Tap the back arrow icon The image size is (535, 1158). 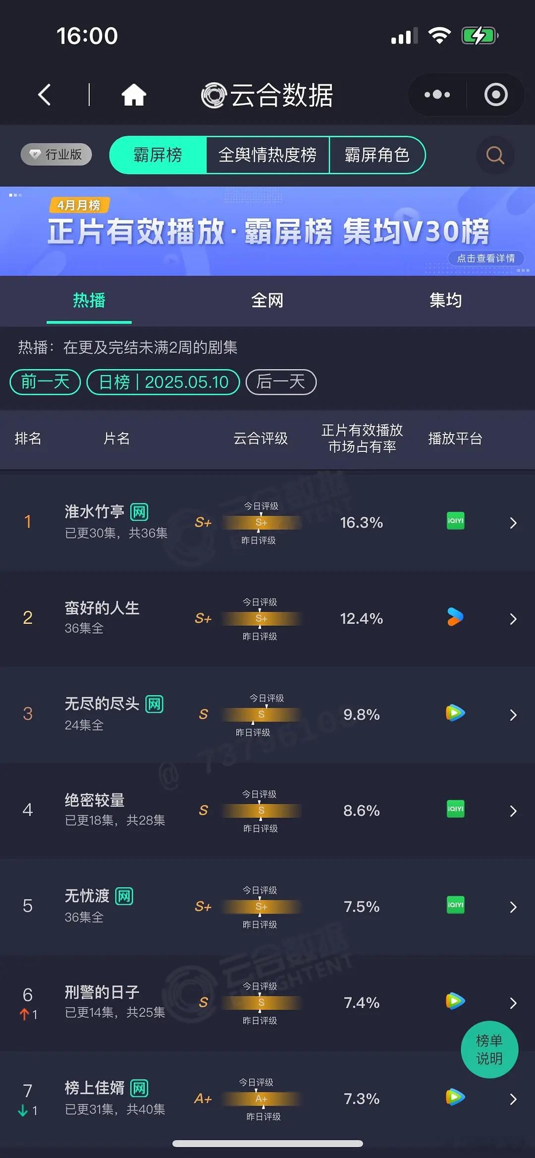pyautogui.click(x=45, y=94)
